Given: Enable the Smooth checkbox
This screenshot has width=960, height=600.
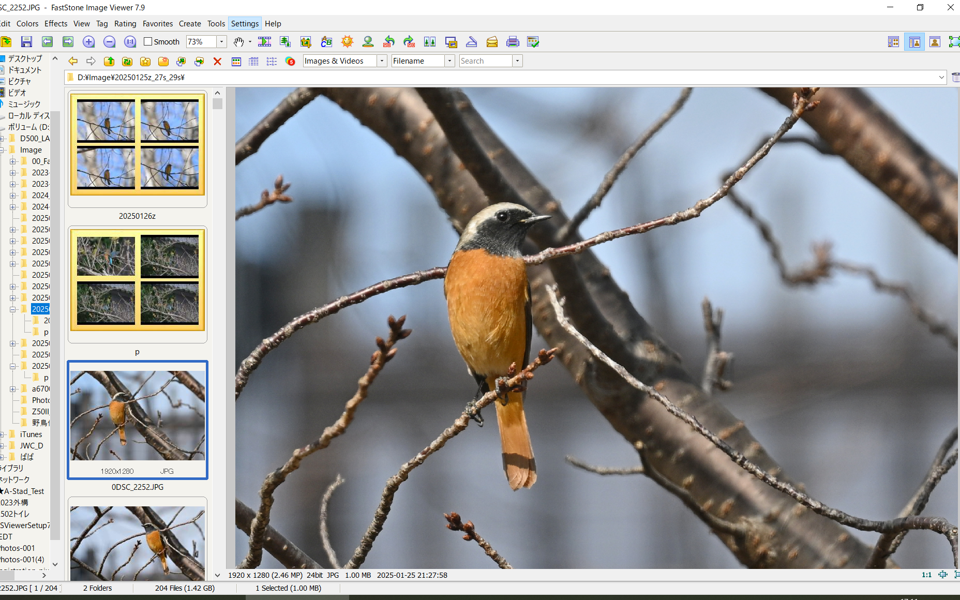Looking at the screenshot, I should (x=148, y=41).
